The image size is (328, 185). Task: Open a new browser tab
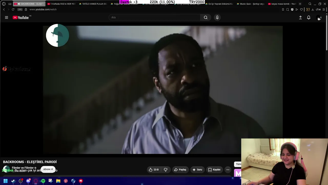point(300,4)
